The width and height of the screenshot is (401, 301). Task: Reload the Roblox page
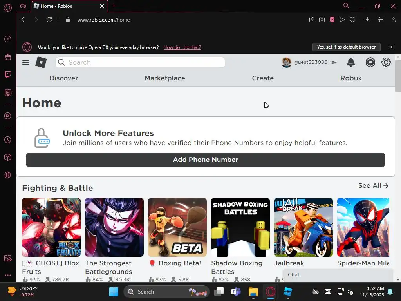point(49,20)
